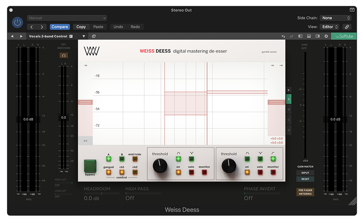Toggle the bottom panel layout icon
The height and width of the screenshot is (224, 364).
click(309, 36)
